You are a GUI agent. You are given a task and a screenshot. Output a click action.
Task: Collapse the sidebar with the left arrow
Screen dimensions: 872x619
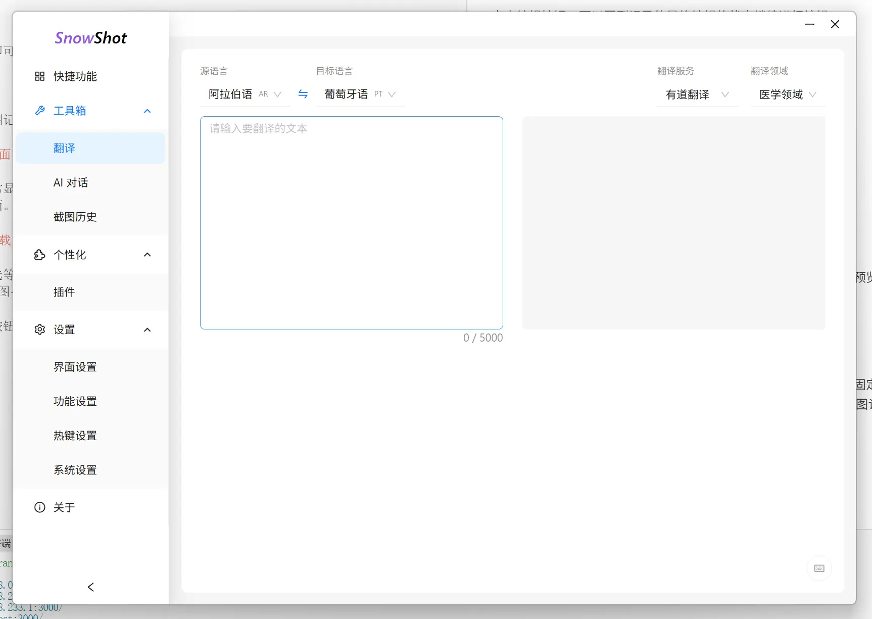pyautogui.click(x=91, y=587)
